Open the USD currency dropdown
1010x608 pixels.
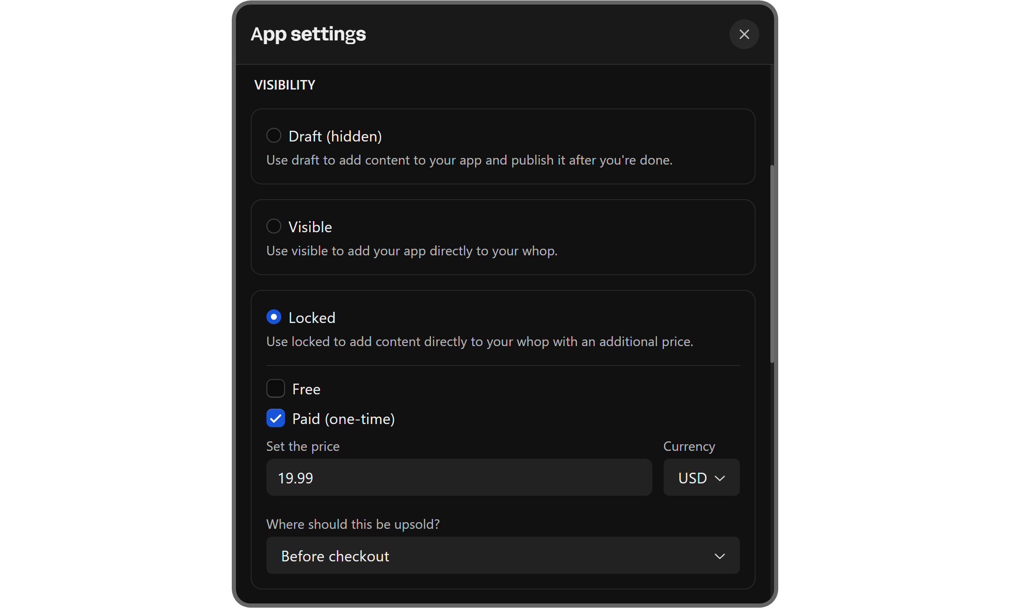701,478
